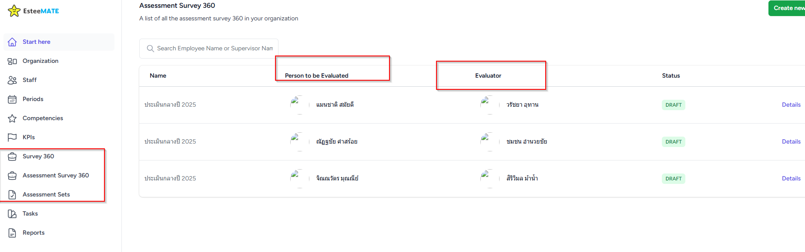Click the Tasks sidebar icon

pyautogui.click(x=12, y=213)
